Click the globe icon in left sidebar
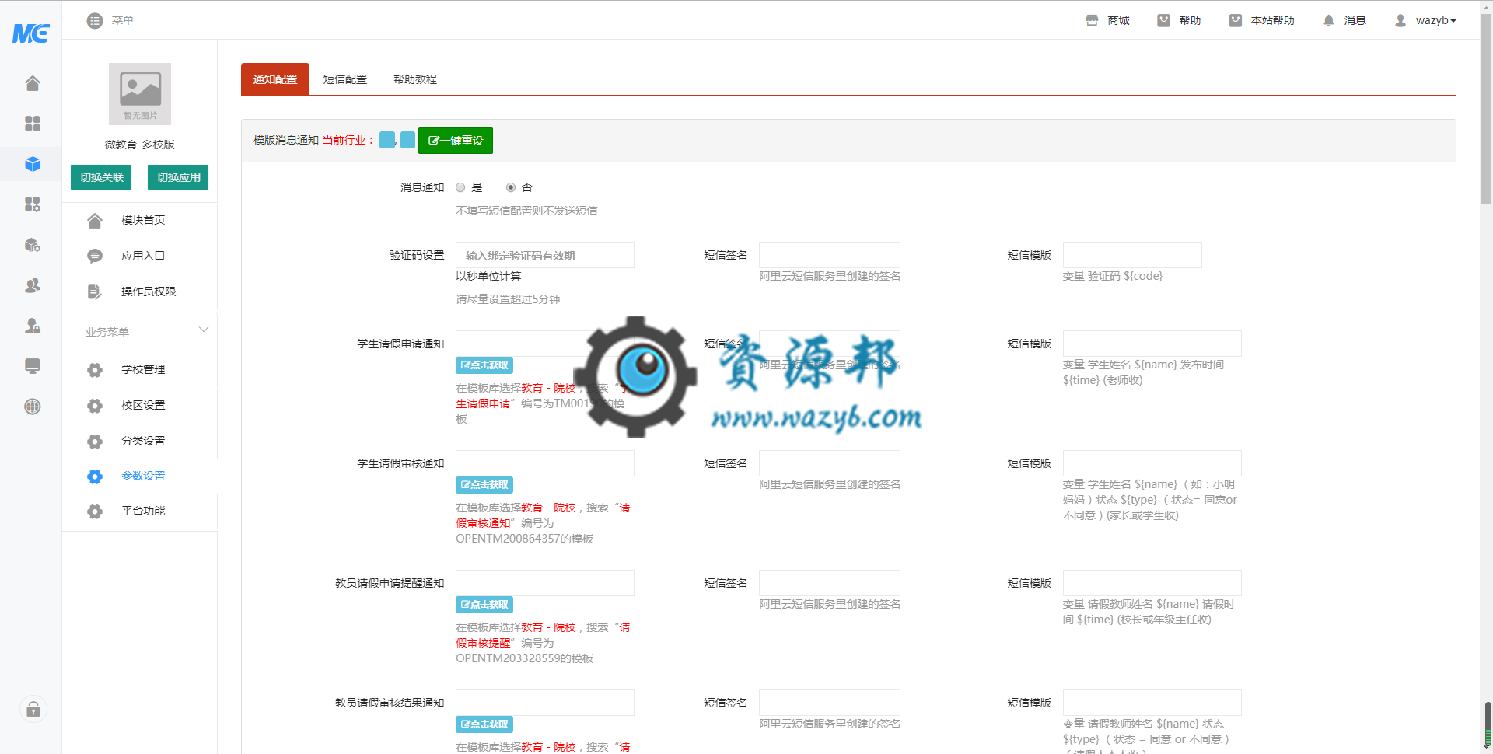Image resolution: width=1493 pixels, height=754 pixels. pyautogui.click(x=32, y=407)
